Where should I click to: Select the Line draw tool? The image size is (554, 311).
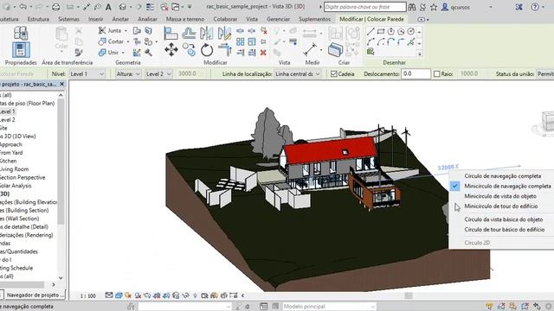pyautogui.click(x=370, y=32)
